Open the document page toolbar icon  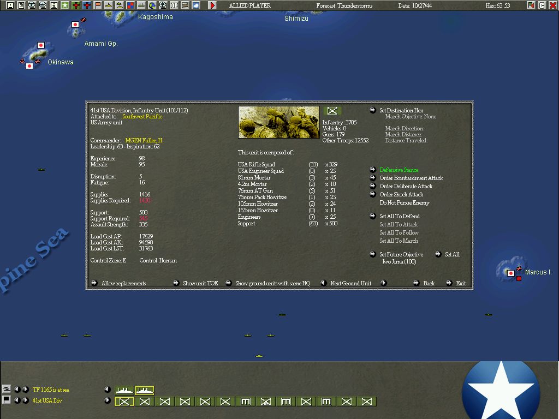(21, 5)
